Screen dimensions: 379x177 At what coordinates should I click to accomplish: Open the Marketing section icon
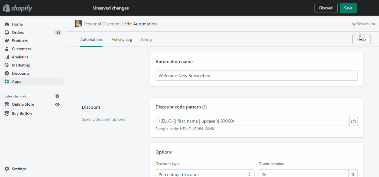(7, 65)
